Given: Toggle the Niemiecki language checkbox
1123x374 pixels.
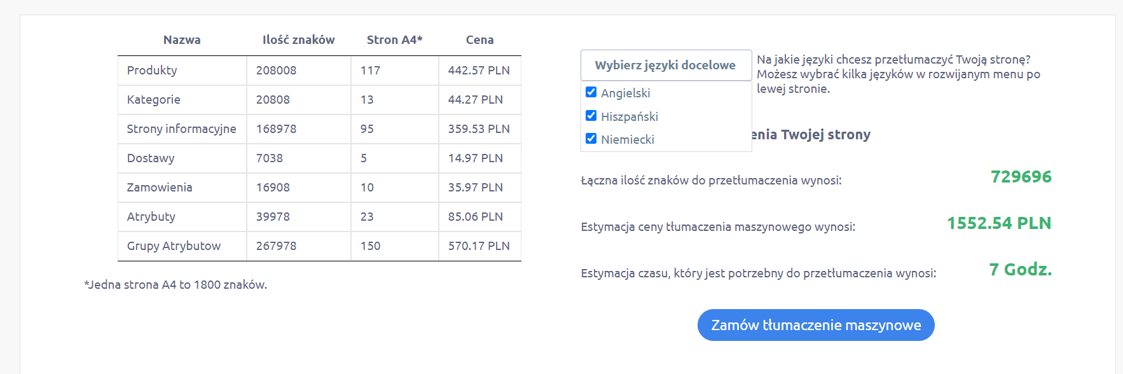Looking at the screenshot, I should (591, 139).
